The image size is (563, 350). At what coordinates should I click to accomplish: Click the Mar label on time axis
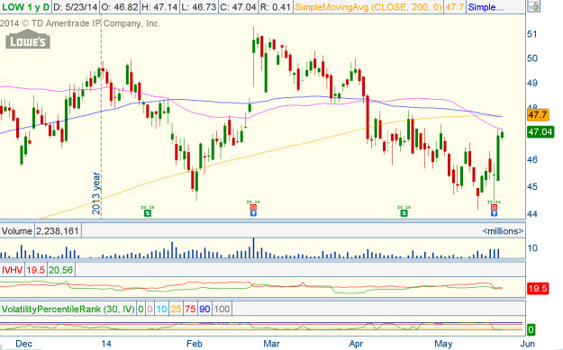click(271, 344)
